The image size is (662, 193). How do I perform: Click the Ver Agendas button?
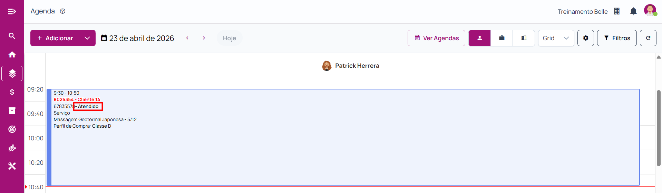(436, 38)
